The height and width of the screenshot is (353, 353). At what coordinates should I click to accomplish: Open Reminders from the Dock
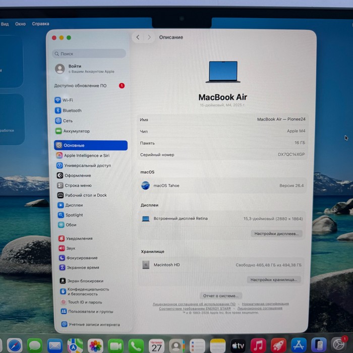(x=197, y=346)
